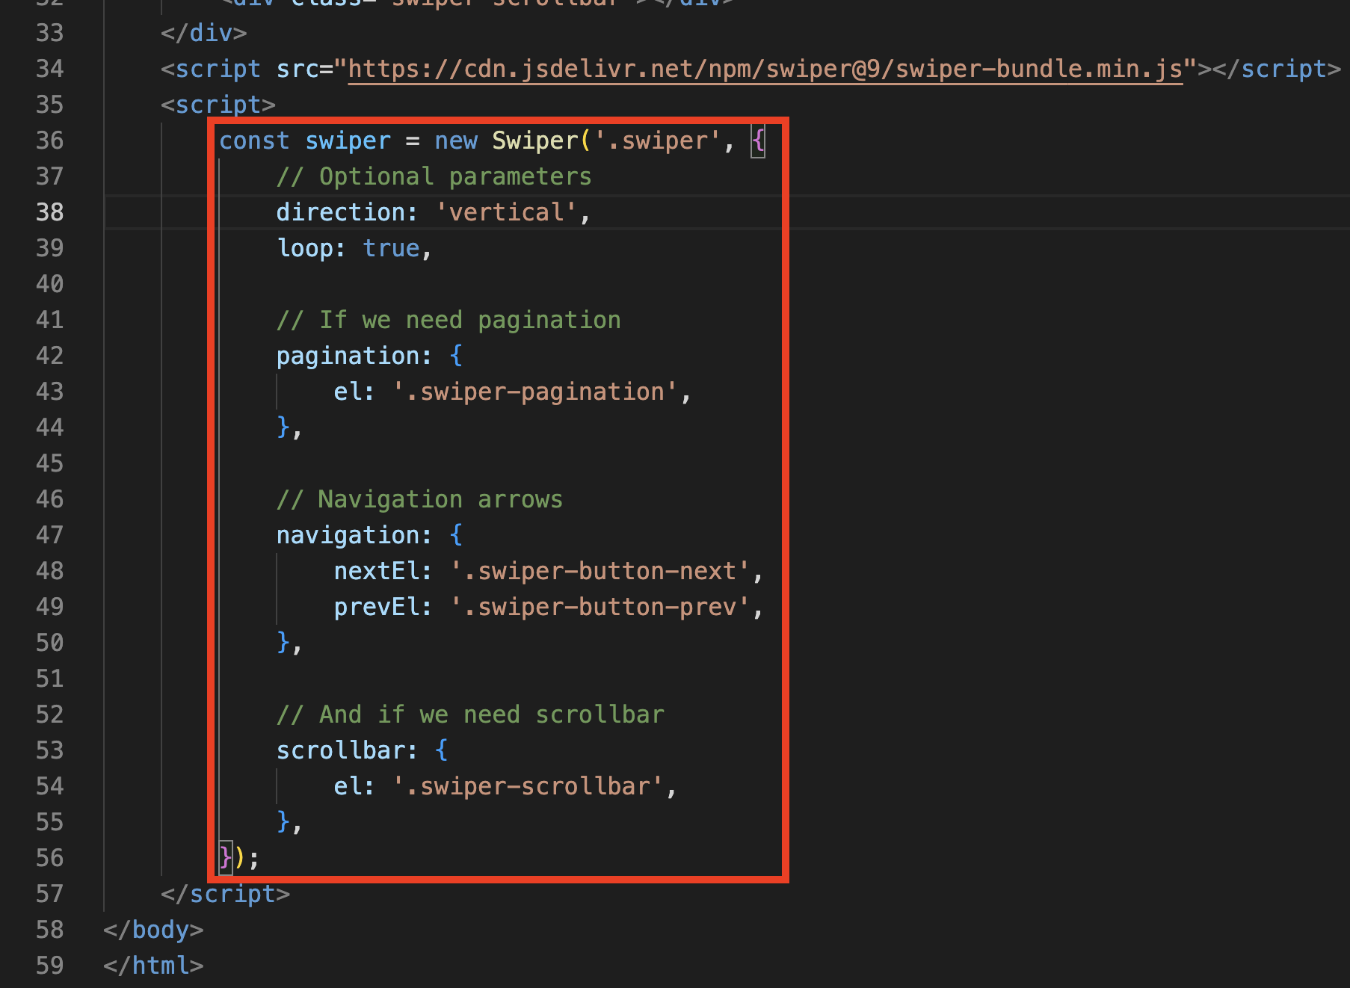Click line number 38 in the gutter

coord(50,212)
